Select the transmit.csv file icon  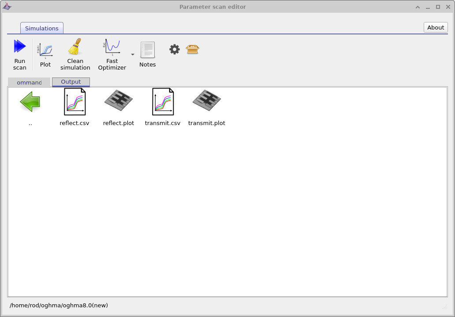pos(162,101)
